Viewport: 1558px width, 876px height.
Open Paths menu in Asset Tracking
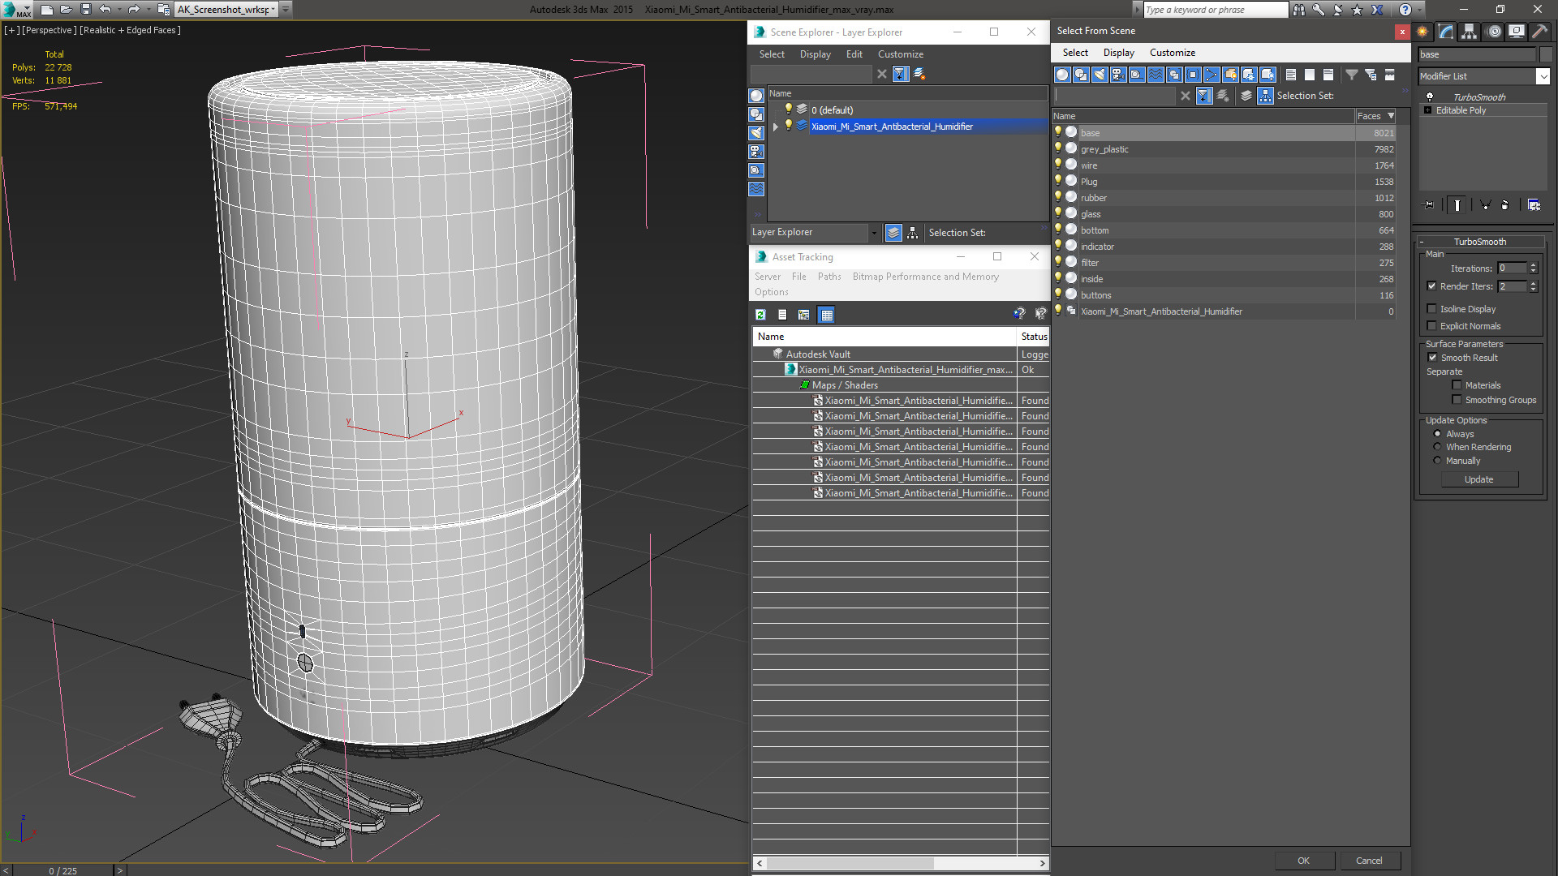coord(829,277)
